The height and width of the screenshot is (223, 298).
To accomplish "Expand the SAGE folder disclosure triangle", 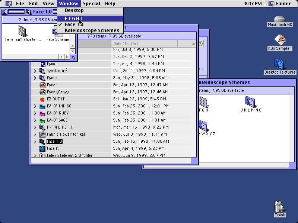I will [x=35, y=120].
